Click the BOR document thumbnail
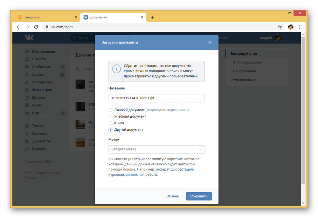 (80, 107)
